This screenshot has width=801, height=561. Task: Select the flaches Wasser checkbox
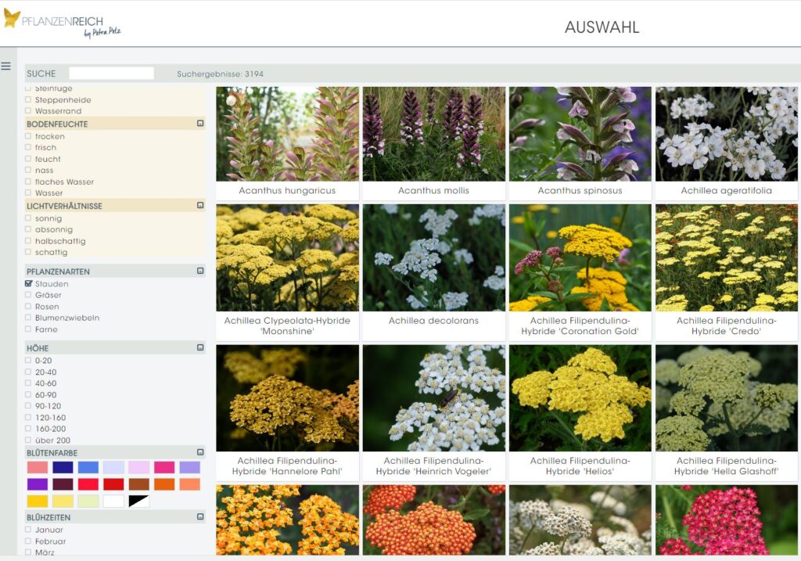click(x=28, y=182)
